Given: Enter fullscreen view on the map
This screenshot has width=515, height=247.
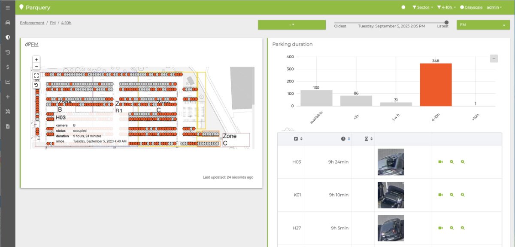Looking at the screenshot, I should [36, 76].
